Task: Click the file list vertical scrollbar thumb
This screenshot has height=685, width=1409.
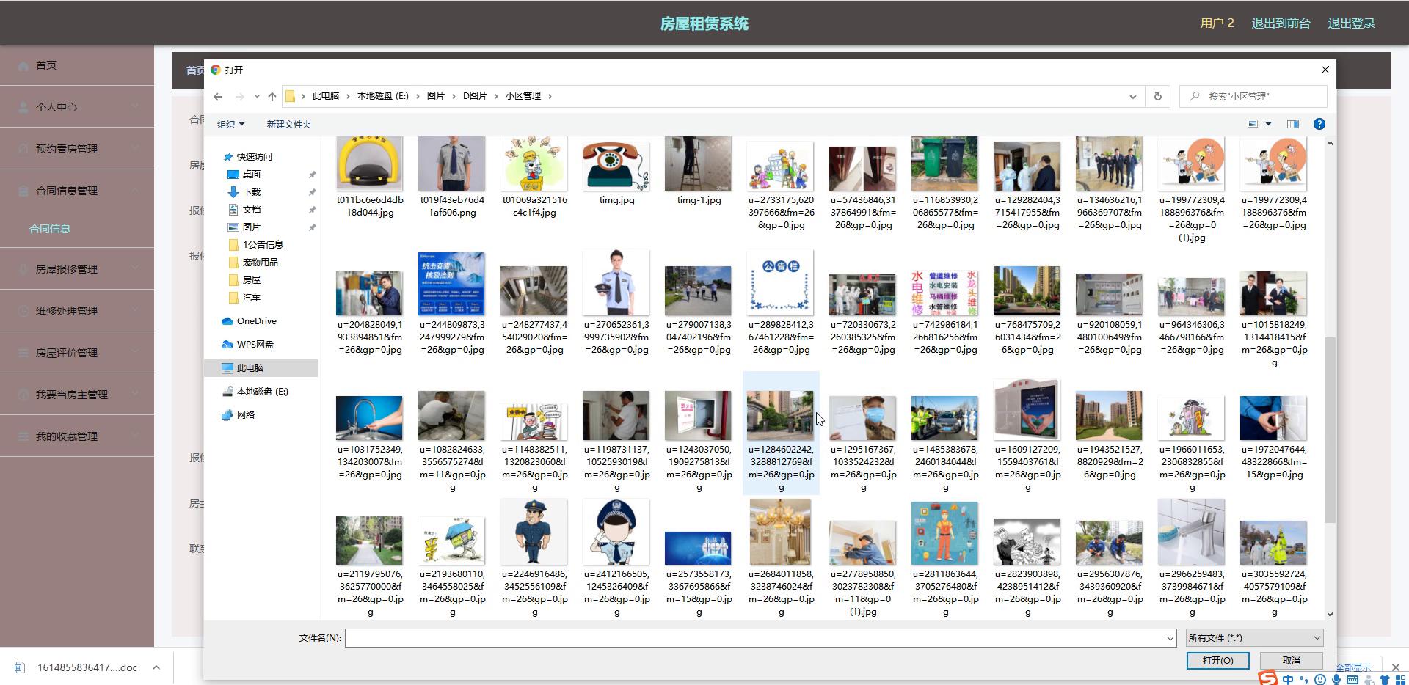Action: coord(1329,430)
